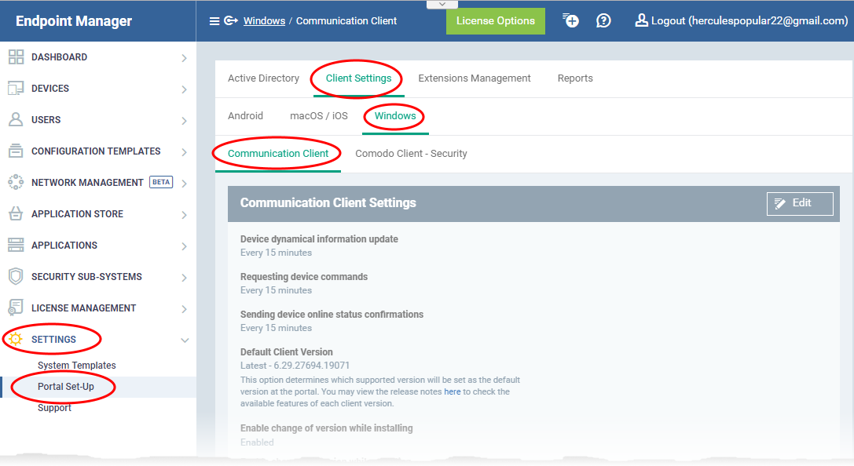Click the pencil icon on Edit button
Viewport: 854px width, 466px height.
[x=780, y=203]
